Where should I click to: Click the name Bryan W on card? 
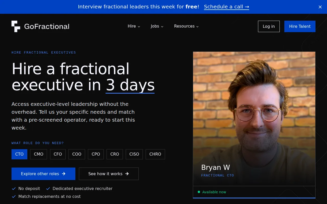216,167
